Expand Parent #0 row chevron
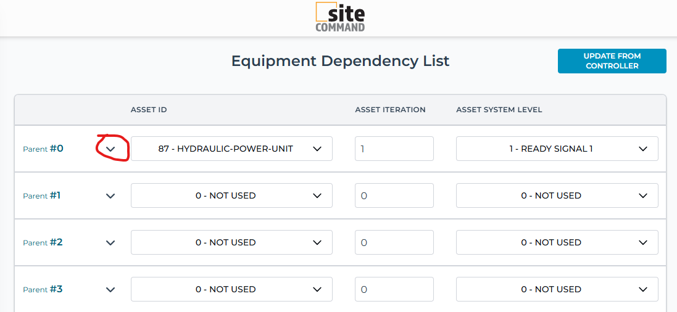677x312 pixels. coord(111,149)
